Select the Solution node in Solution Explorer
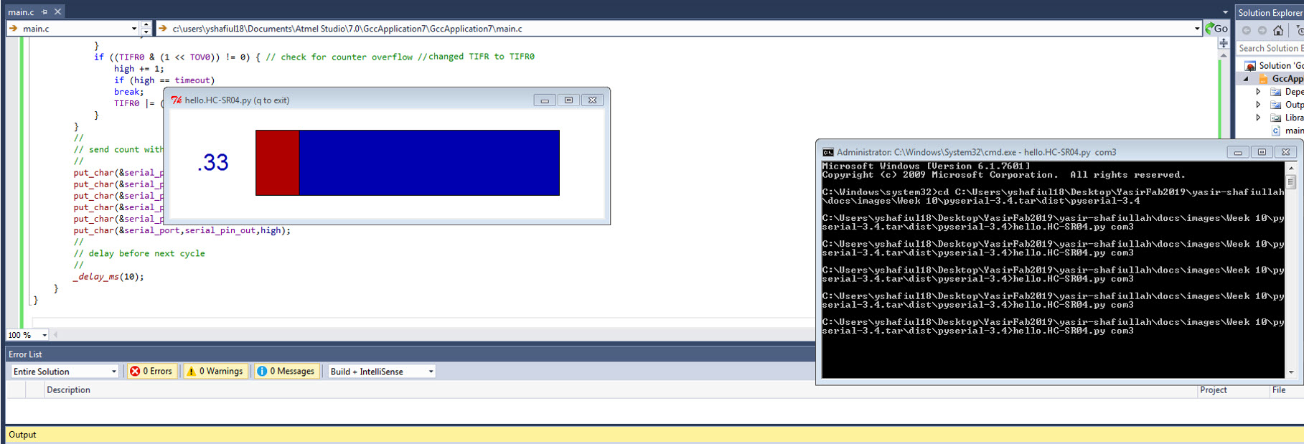 coord(1274,65)
